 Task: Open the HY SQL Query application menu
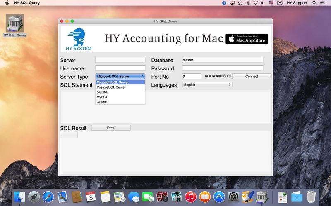click(x=27, y=3)
